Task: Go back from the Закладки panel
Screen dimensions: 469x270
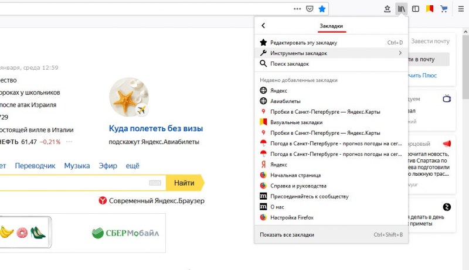Action: 263,26
